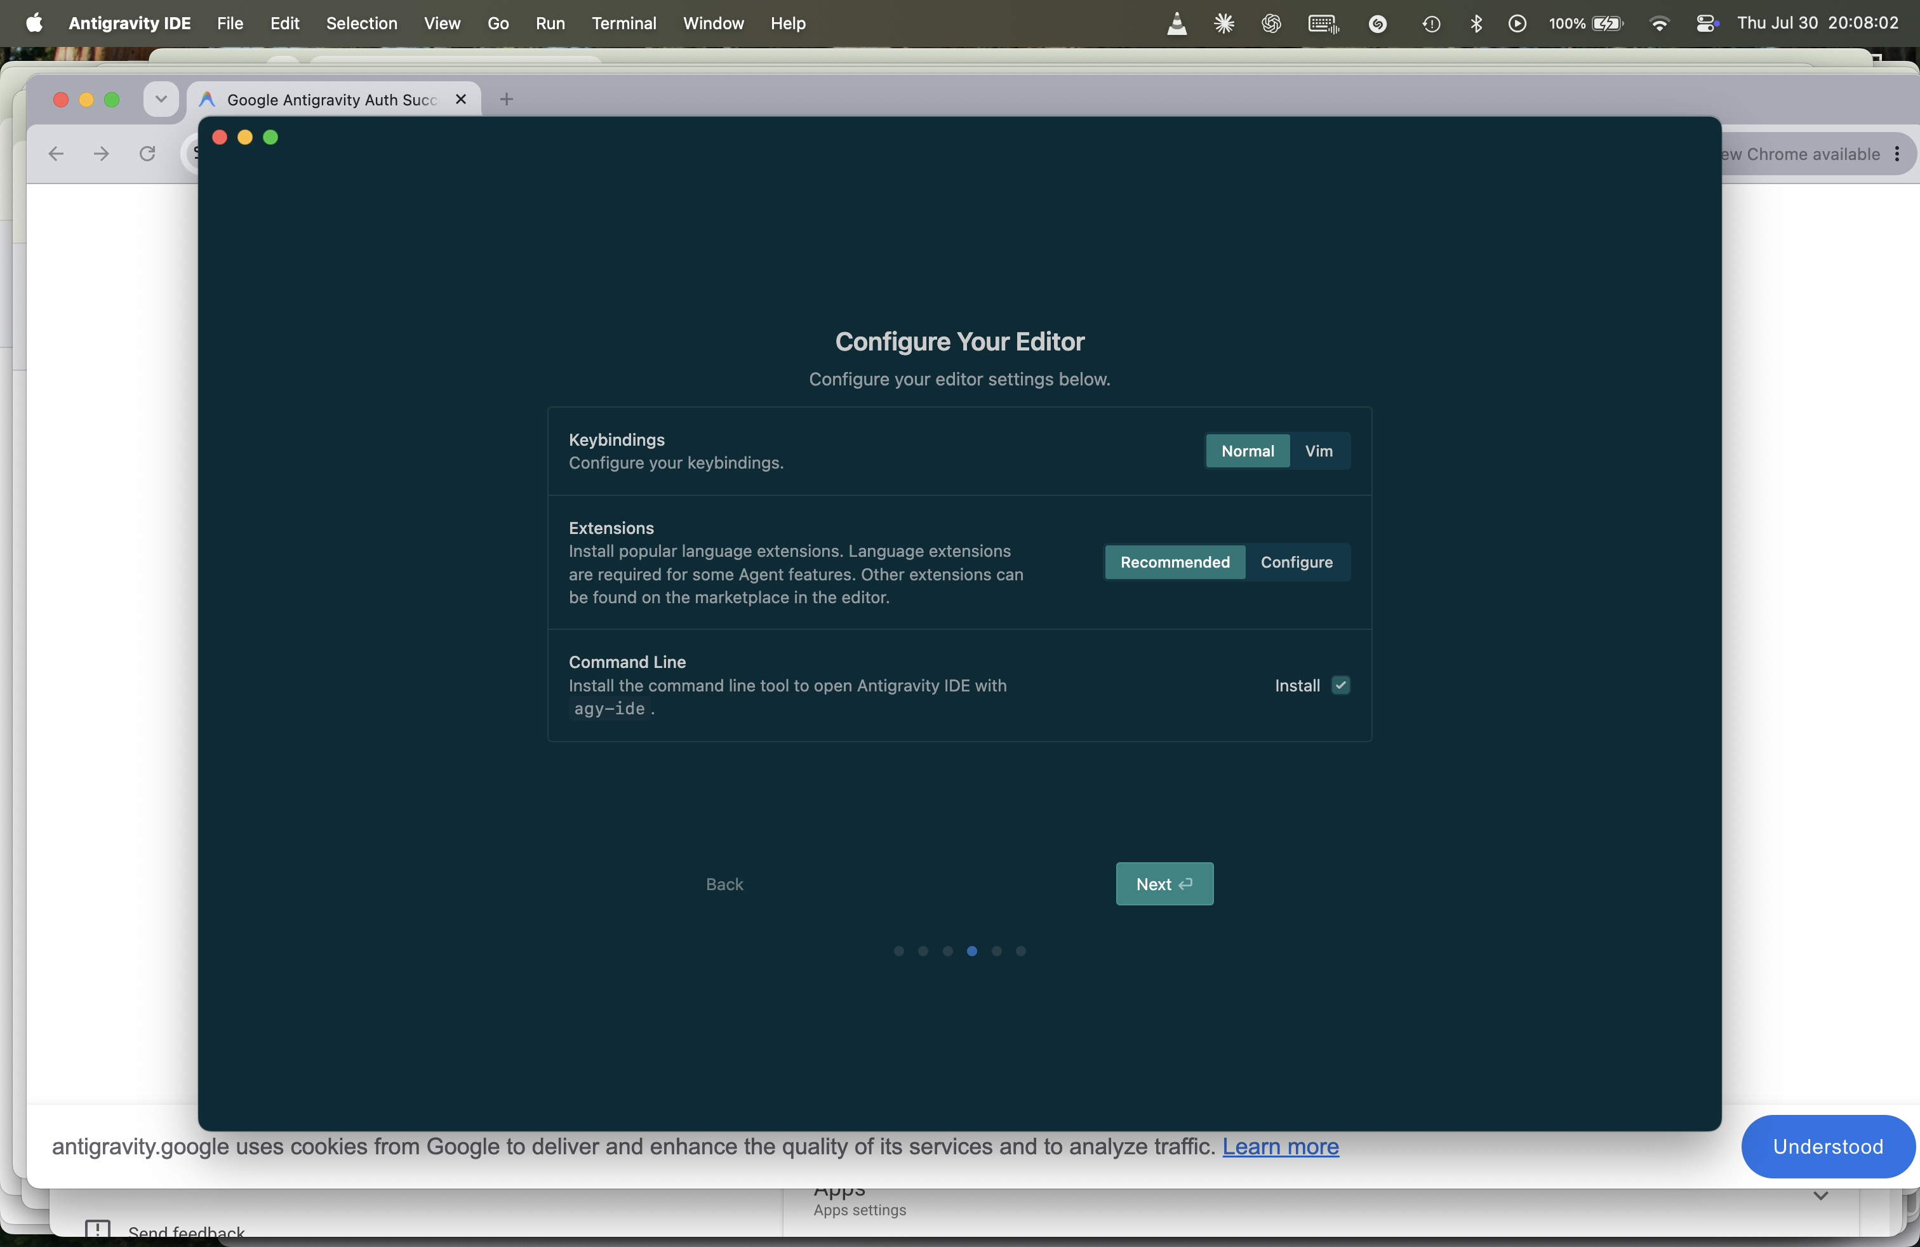Select Normal keybindings
The image size is (1920, 1247).
tap(1247, 451)
